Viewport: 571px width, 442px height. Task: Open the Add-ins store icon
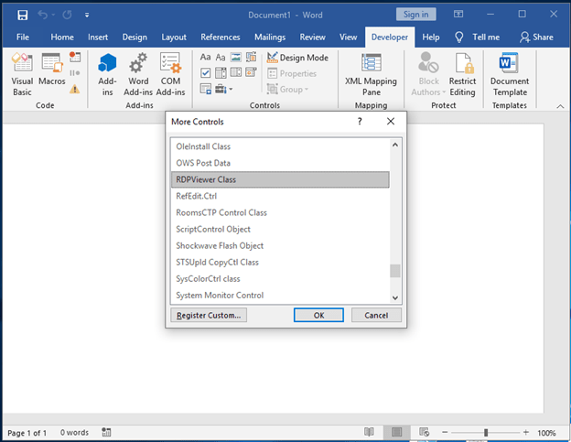[107, 72]
